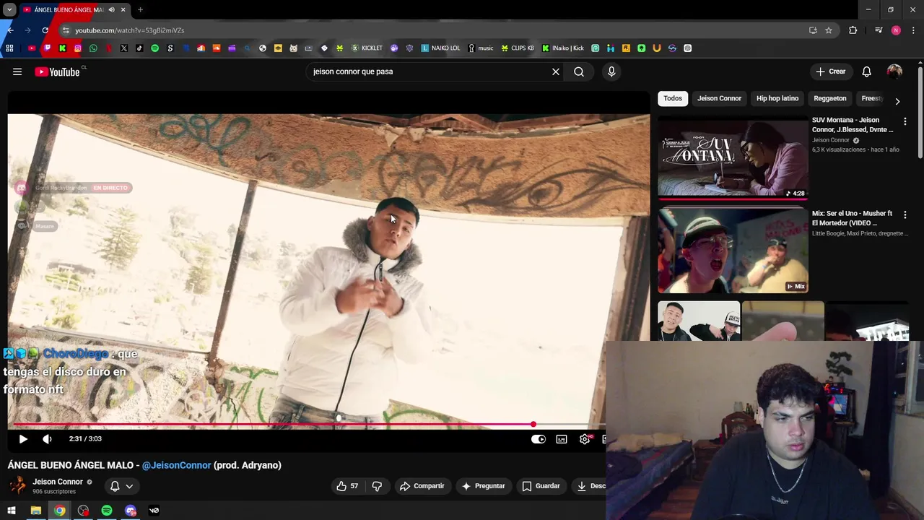The height and width of the screenshot is (520, 924).
Task: Go back in the browser
Action: (x=10, y=30)
